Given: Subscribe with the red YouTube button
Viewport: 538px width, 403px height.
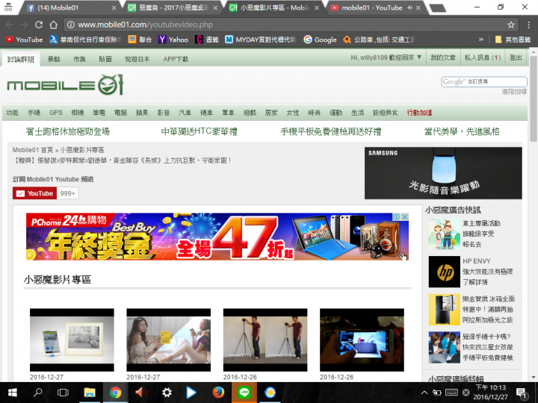Looking at the screenshot, I should point(34,193).
